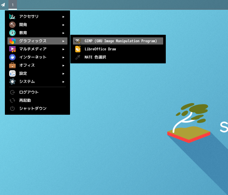Click the ログアウト exit icon
The image size is (228, 195).
click(12, 92)
